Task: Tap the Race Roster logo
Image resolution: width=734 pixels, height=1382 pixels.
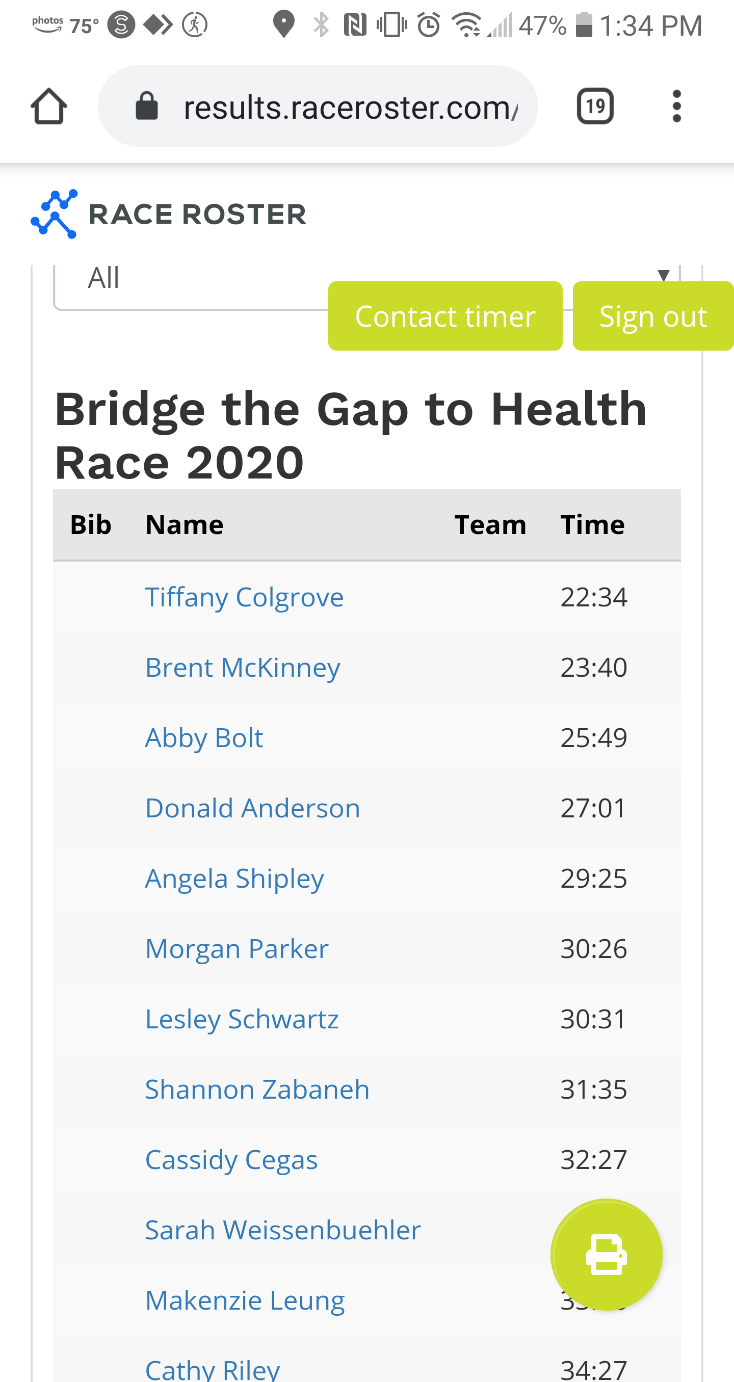Action: click(x=169, y=214)
